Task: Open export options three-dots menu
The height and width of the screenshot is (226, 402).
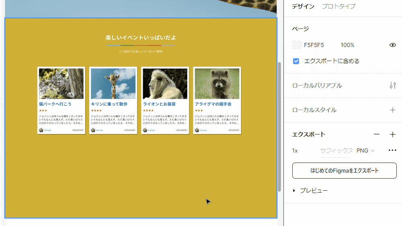Action: [392, 150]
